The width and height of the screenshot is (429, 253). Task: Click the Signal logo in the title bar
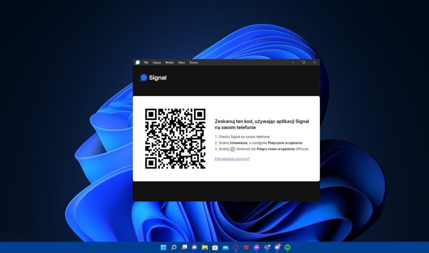click(137, 62)
